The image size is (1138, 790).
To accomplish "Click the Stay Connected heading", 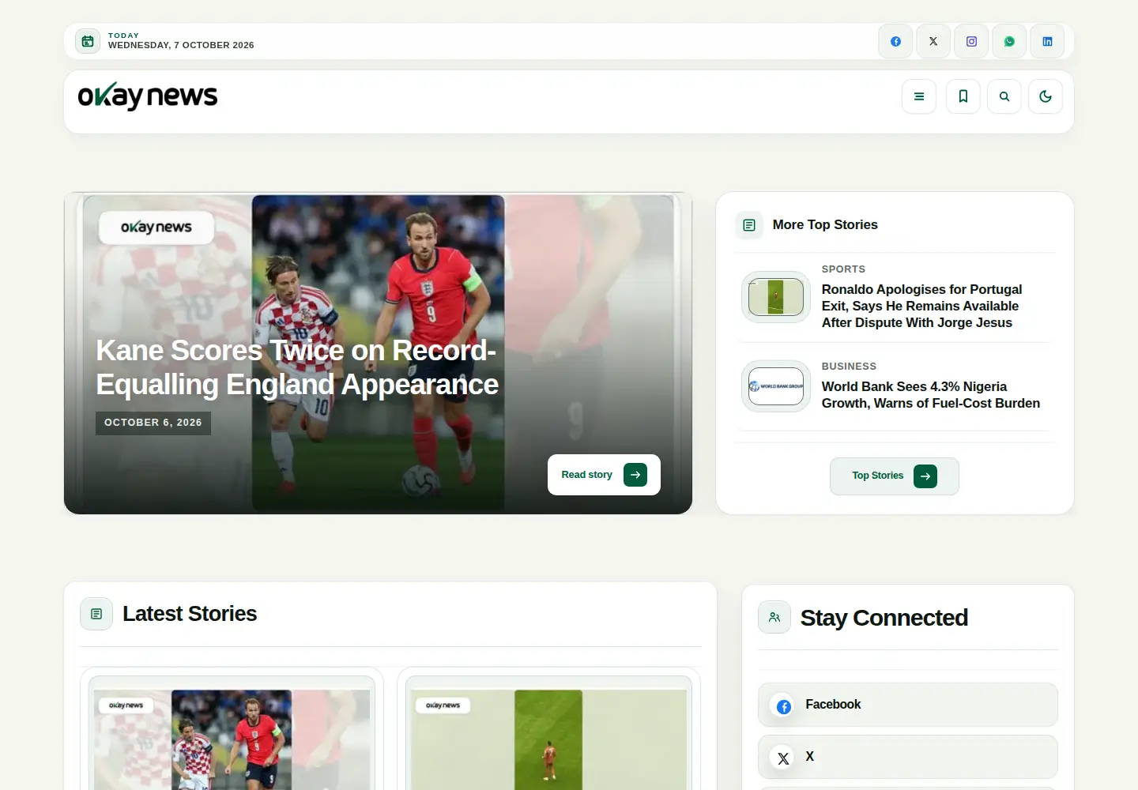I will coord(884,618).
